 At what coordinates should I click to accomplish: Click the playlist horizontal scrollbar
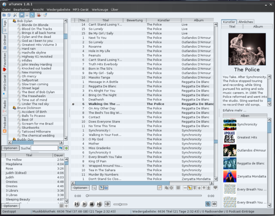143,183
